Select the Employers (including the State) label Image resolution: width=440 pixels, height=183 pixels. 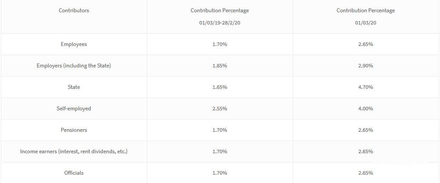pyautogui.click(x=74, y=66)
